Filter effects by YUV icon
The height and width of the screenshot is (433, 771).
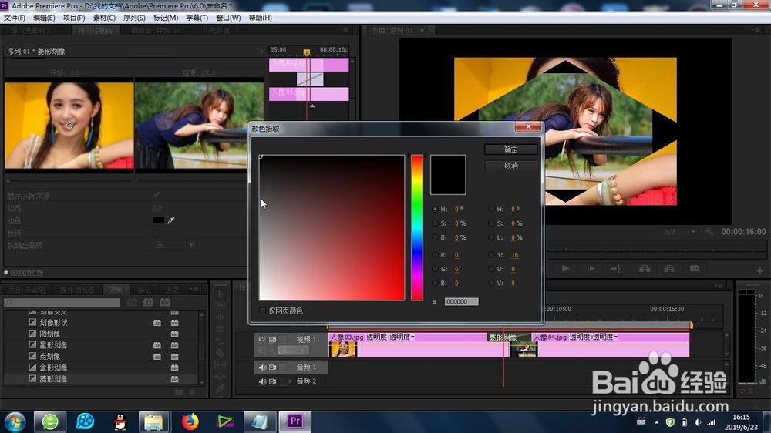165,302
